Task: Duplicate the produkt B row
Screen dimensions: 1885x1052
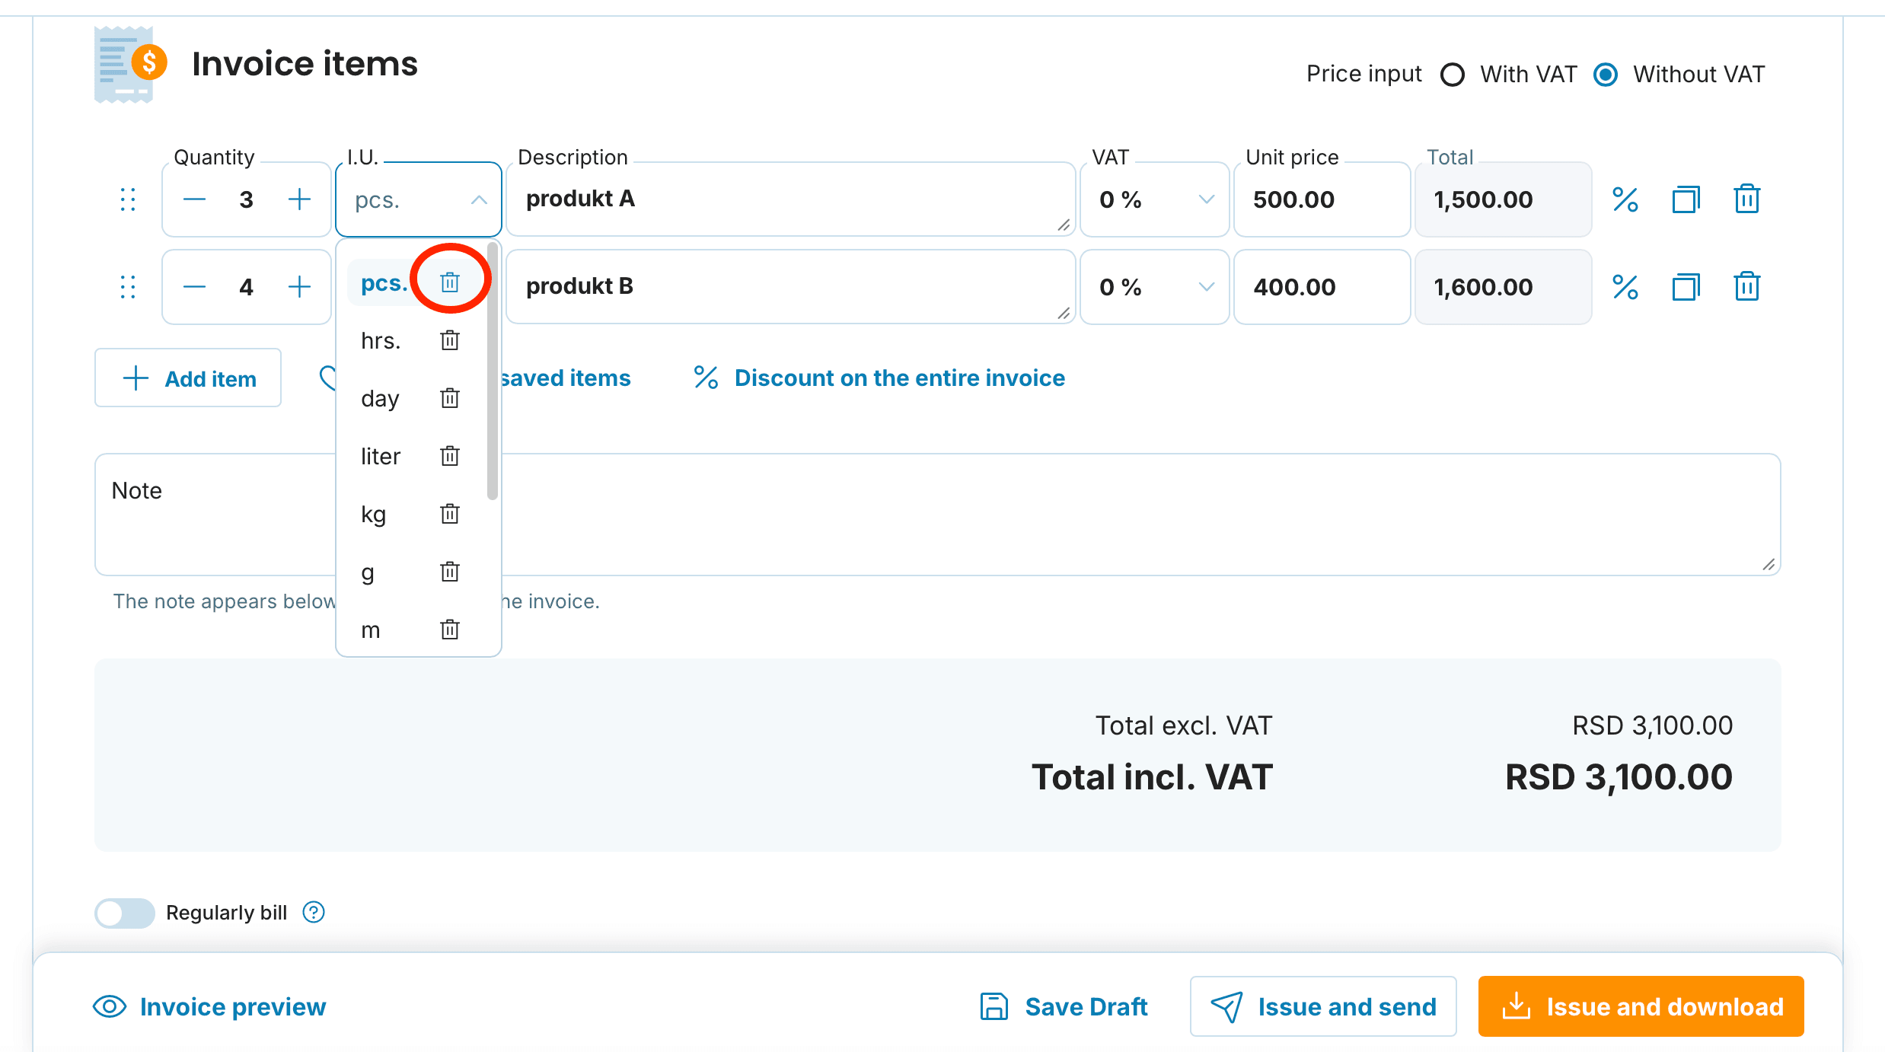Action: click(x=1686, y=287)
